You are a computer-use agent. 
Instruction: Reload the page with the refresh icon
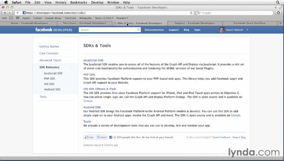(x=191, y=13)
